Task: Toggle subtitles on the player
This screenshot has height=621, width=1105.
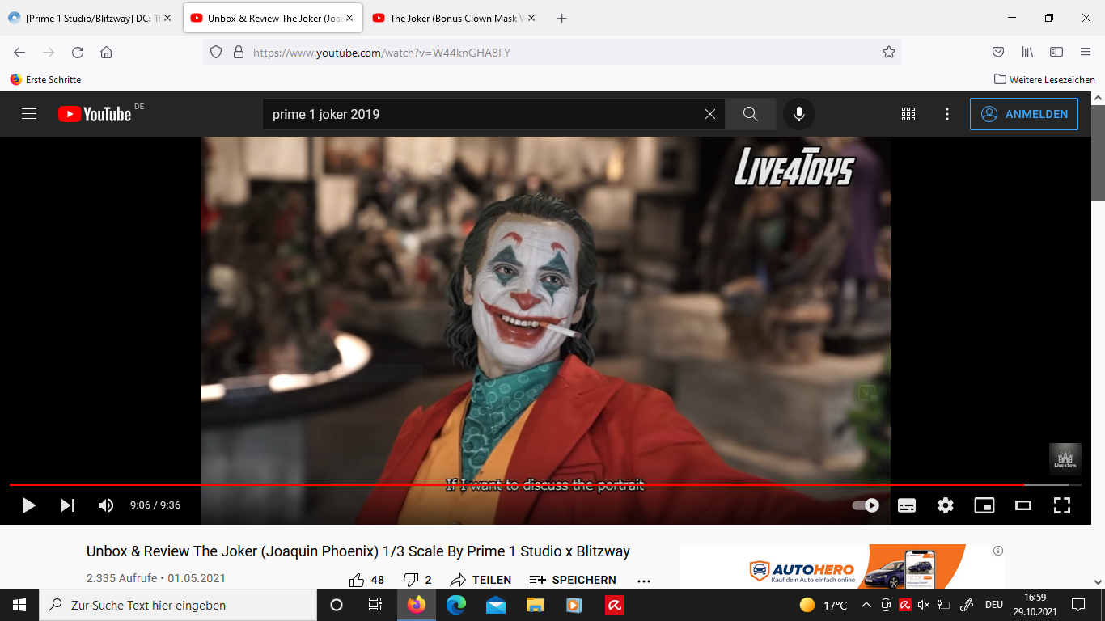Action: [x=907, y=505]
